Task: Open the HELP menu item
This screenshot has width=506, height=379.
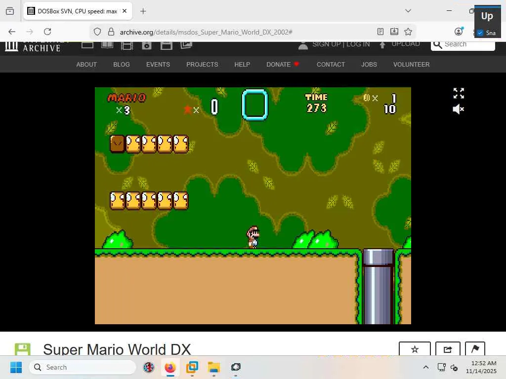Action: 242,65
